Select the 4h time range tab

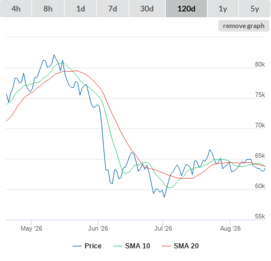[16, 9]
